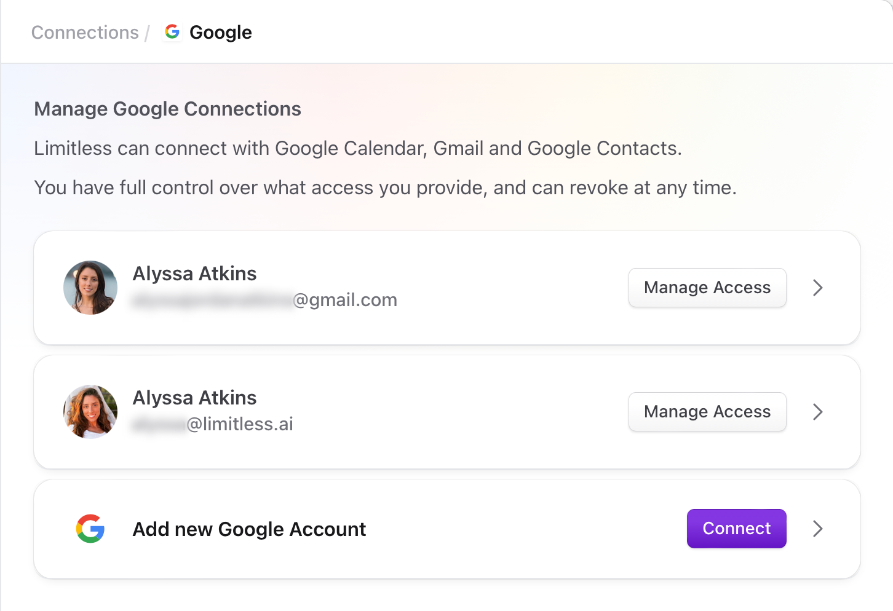Click the @limitless.ai email address
The image size is (893, 611).
pyautogui.click(x=213, y=424)
